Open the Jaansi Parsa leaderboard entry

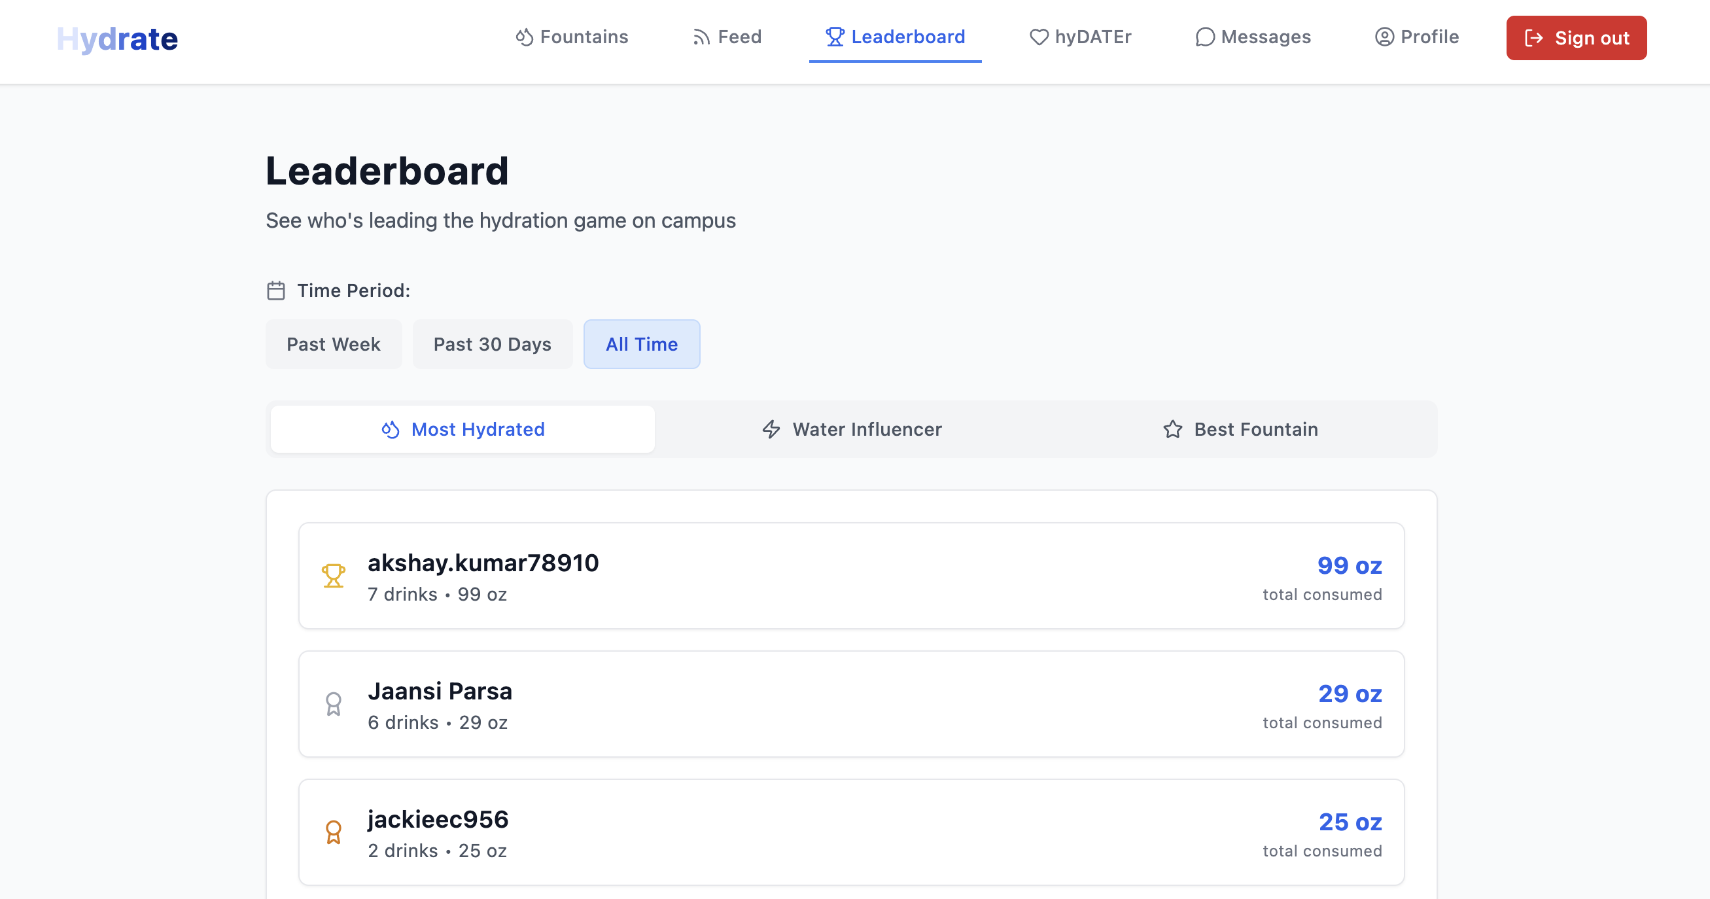(851, 704)
